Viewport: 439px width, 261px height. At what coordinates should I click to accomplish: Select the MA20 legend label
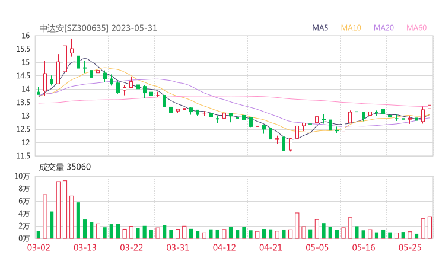pos(384,28)
